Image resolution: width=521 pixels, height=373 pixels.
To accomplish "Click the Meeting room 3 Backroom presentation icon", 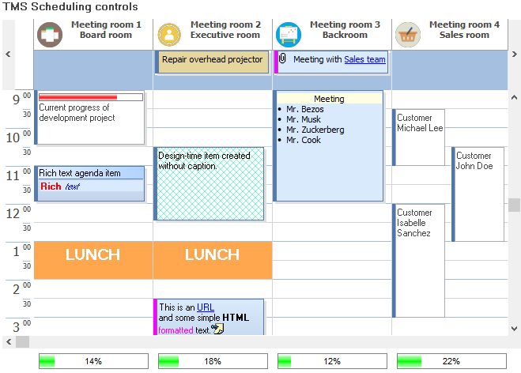I will point(289,35).
